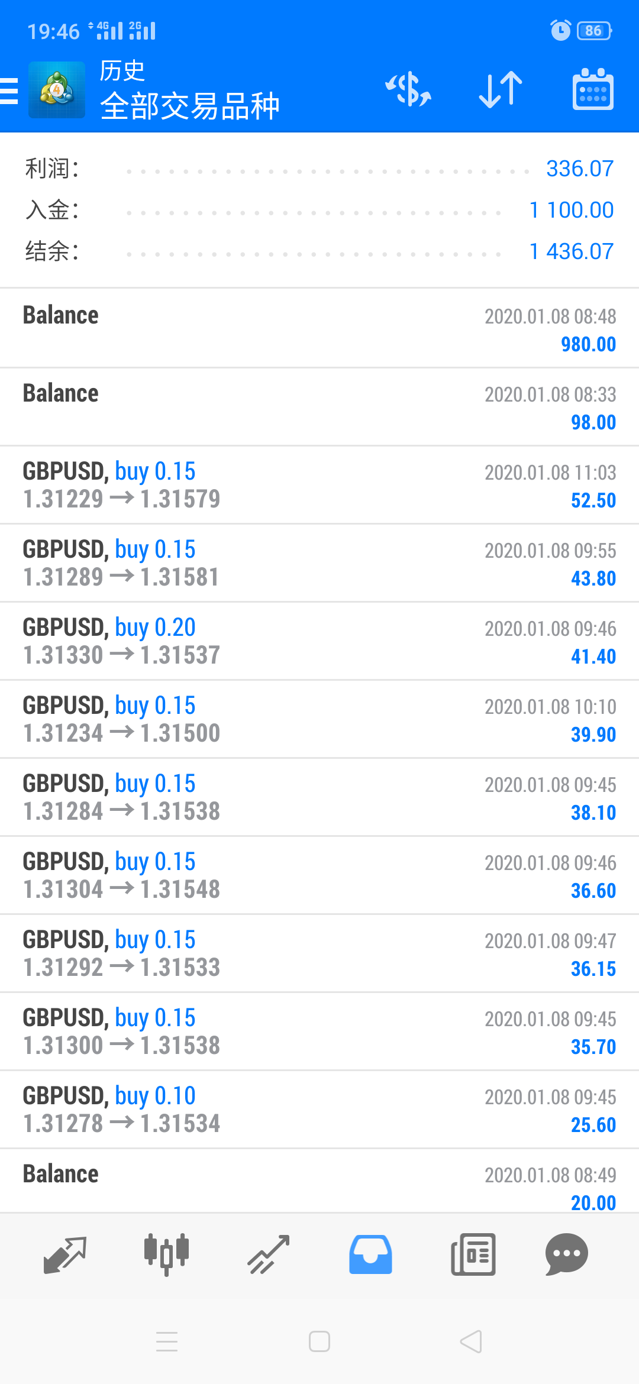The height and width of the screenshot is (1384, 639).
Task: Open the hamburger side menu
Action: tap(9, 90)
